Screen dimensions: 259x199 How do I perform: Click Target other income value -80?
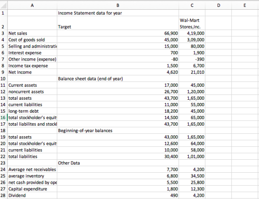pyautogui.click(x=118, y=59)
